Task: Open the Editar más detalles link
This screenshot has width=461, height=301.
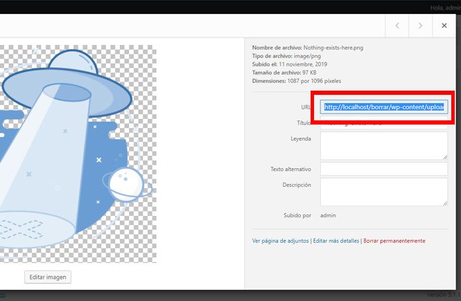Action: (x=336, y=241)
